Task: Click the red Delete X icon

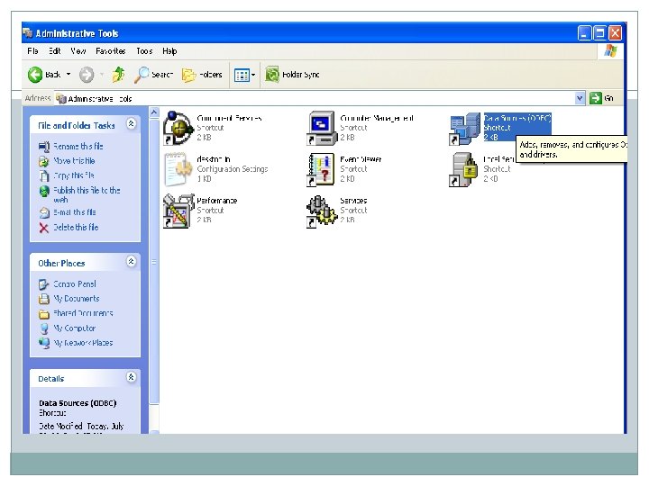Action: (x=44, y=228)
